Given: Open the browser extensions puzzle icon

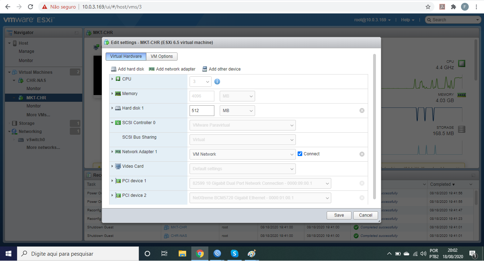Looking at the screenshot, I should click(x=453, y=7).
